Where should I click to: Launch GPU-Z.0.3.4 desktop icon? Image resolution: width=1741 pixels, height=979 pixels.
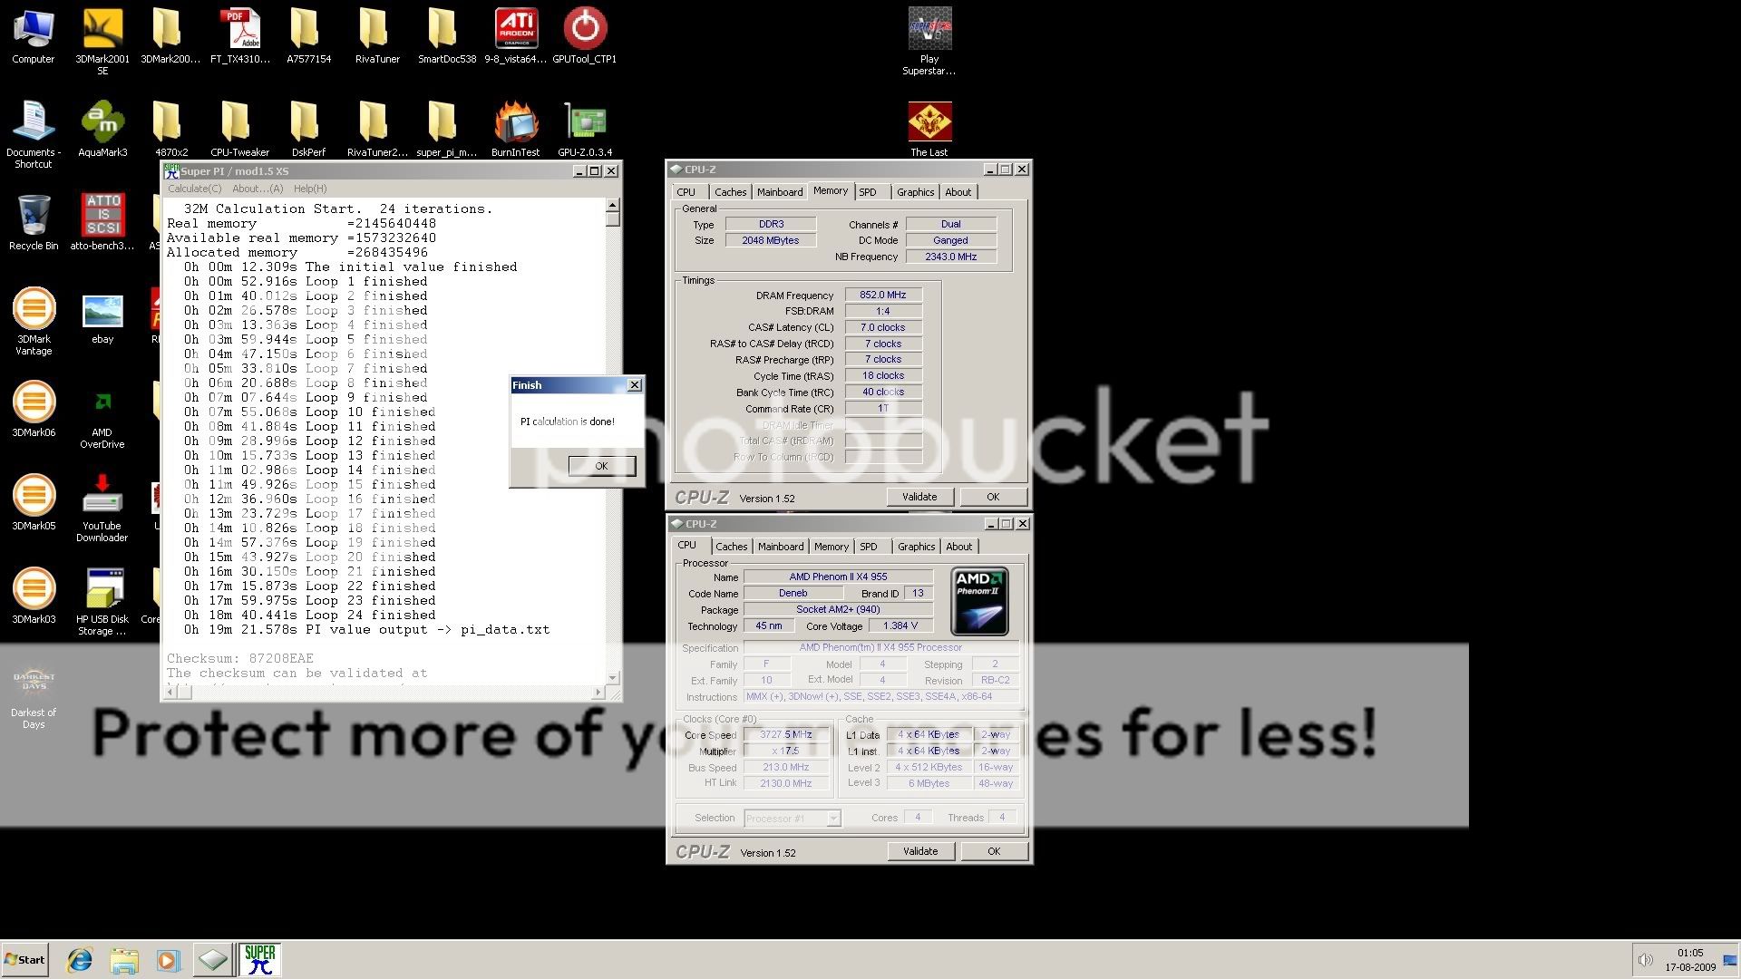coord(585,130)
